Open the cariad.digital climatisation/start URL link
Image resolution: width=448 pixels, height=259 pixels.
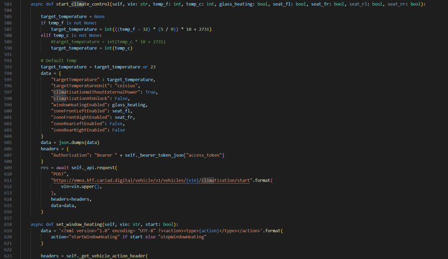point(151,181)
